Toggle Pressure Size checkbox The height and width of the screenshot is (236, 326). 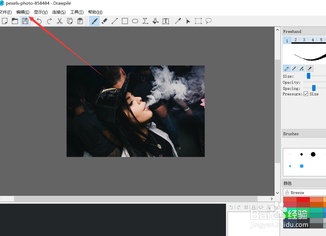pyautogui.click(x=306, y=94)
